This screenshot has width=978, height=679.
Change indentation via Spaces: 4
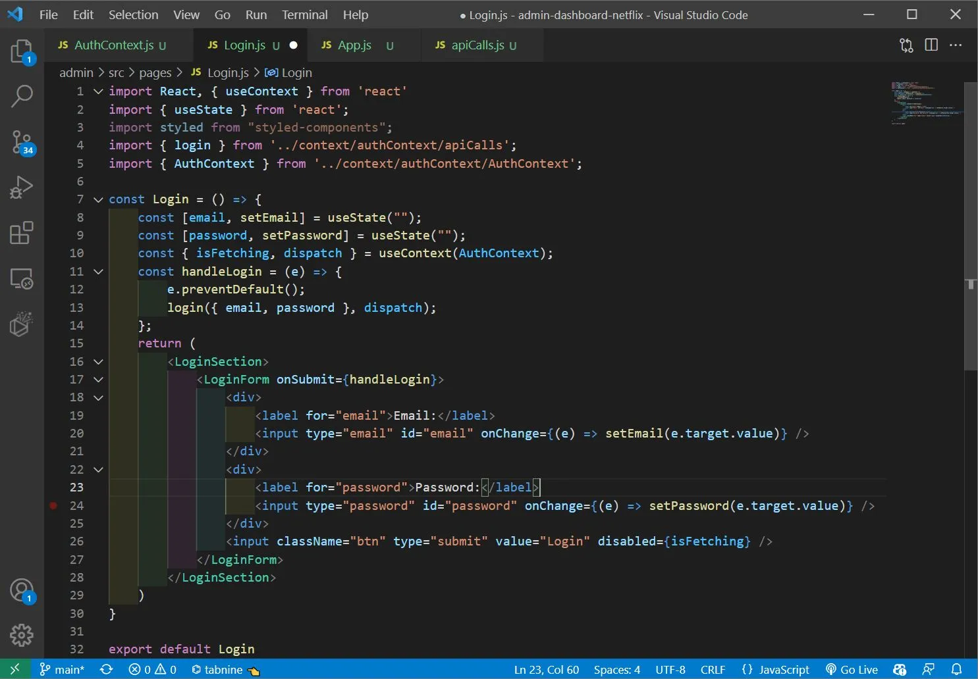pos(617,669)
